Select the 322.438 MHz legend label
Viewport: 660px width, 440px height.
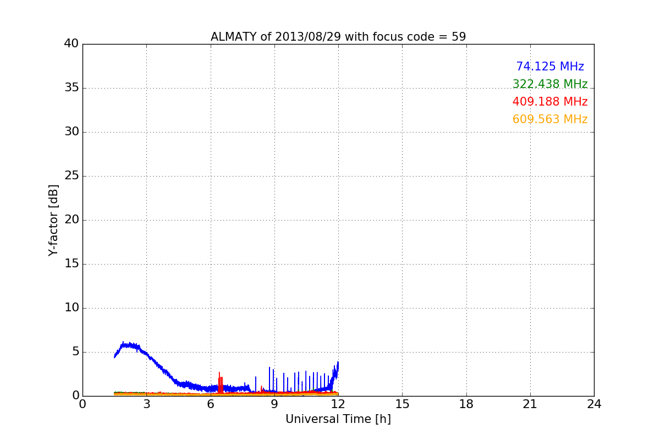pyautogui.click(x=550, y=84)
